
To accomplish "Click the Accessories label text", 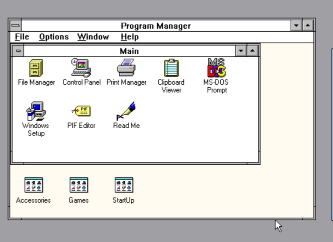I will (33, 200).
